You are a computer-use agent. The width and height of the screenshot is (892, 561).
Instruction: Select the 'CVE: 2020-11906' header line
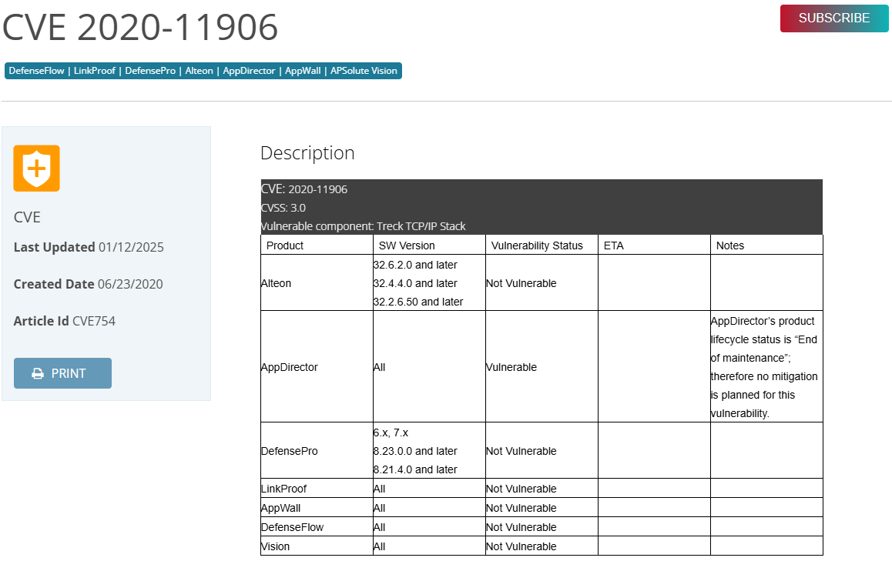[303, 189]
